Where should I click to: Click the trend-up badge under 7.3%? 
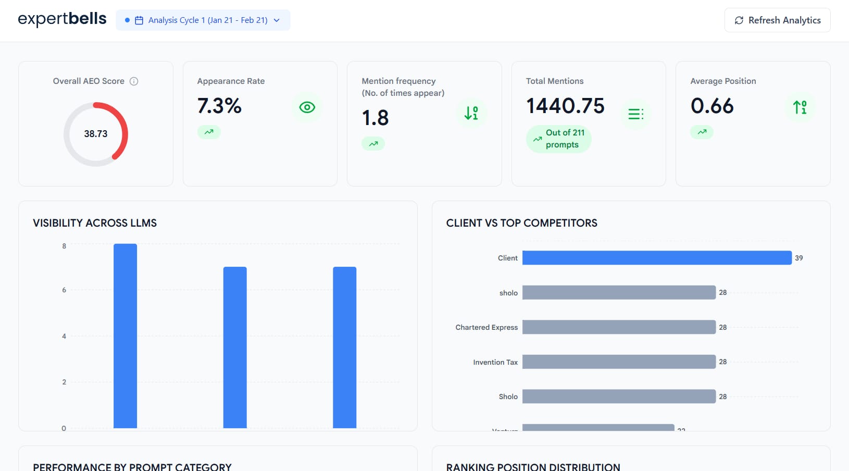click(x=209, y=132)
